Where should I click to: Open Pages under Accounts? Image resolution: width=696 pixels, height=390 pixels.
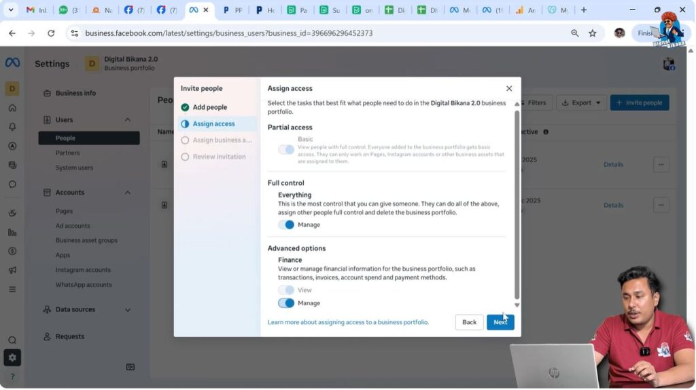pyautogui.click(x=64, y=212)
